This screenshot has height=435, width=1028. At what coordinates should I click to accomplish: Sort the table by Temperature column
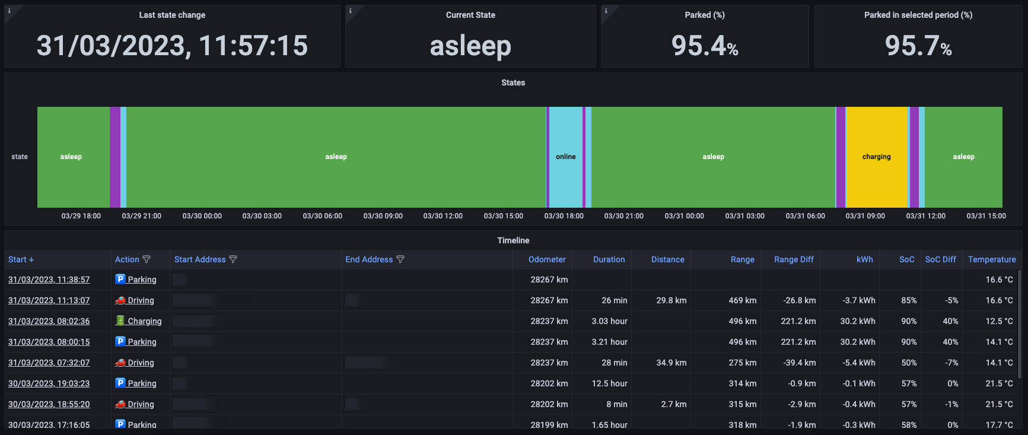tap(992, 259)
